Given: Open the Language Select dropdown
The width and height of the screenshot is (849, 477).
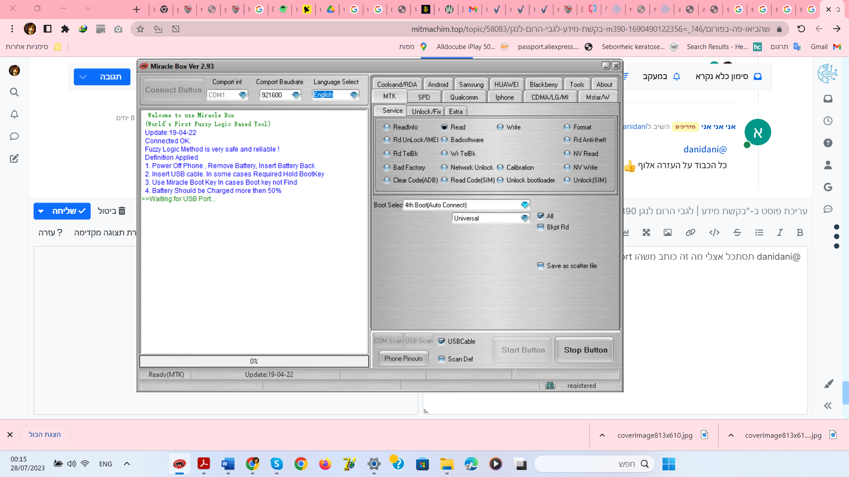Looking at the screenshot, I should pos(353,95).
